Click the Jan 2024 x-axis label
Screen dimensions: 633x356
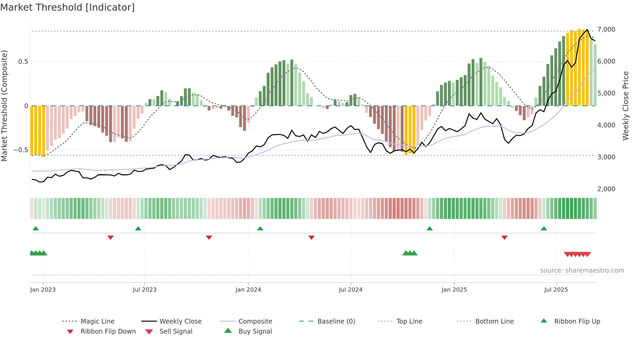point(248,290)
